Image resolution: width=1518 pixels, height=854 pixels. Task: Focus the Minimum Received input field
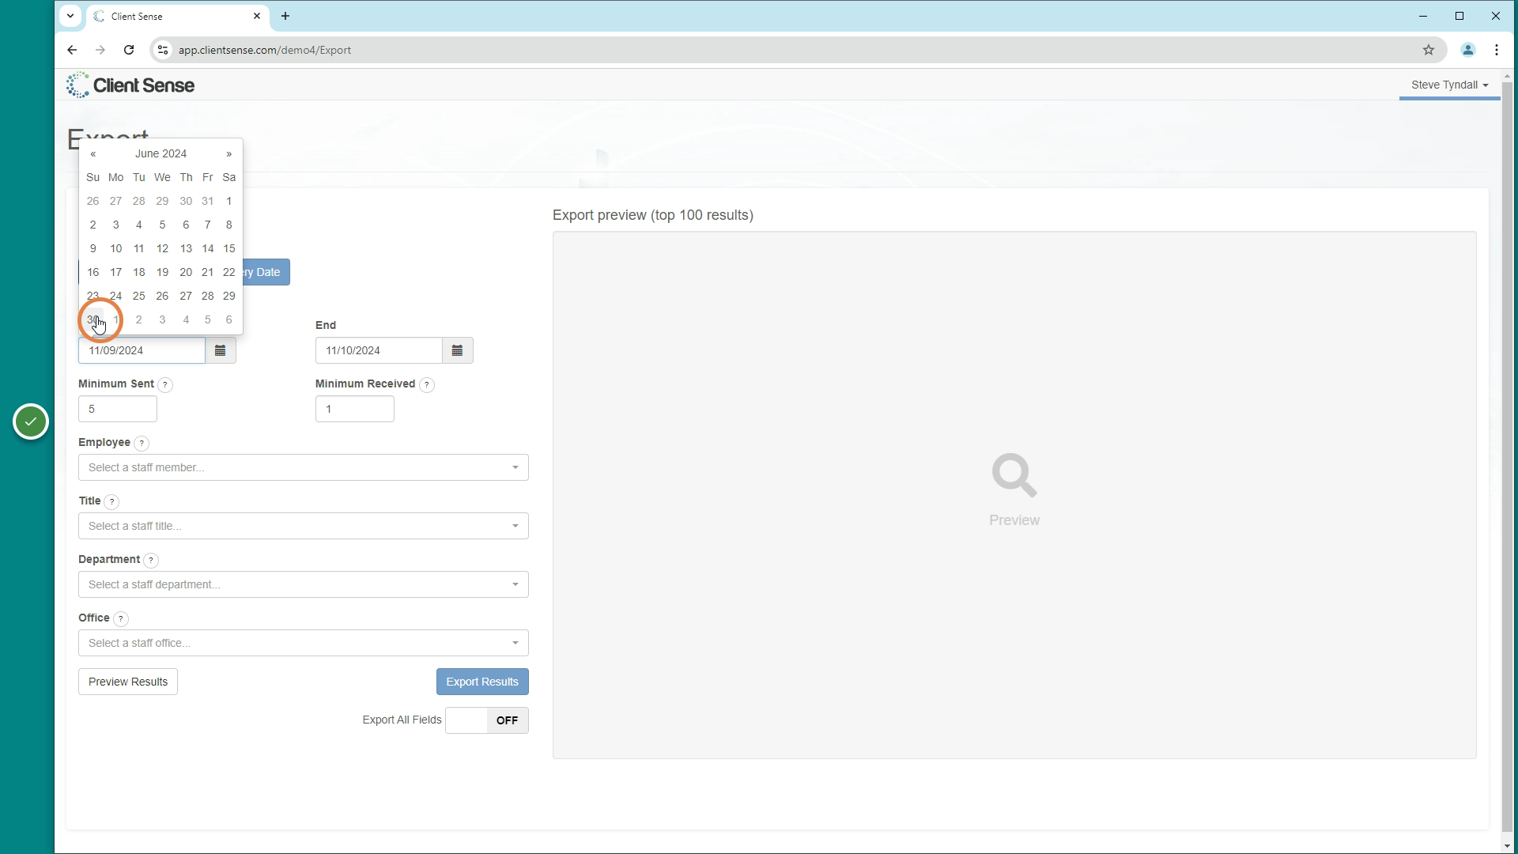pos(355,409)
